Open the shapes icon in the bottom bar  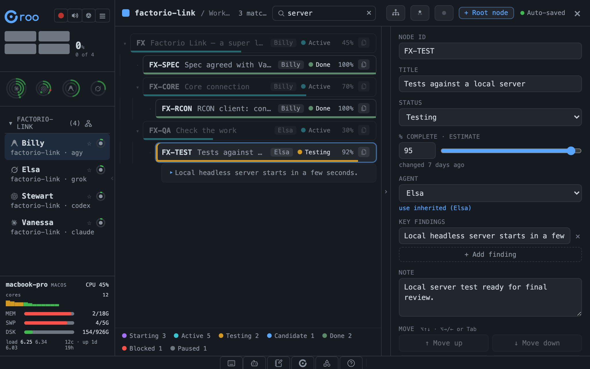pos(327,363)
